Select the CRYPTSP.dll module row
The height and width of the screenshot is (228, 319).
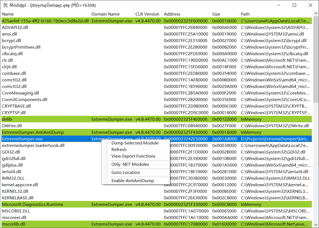click(x=156, y=113)
